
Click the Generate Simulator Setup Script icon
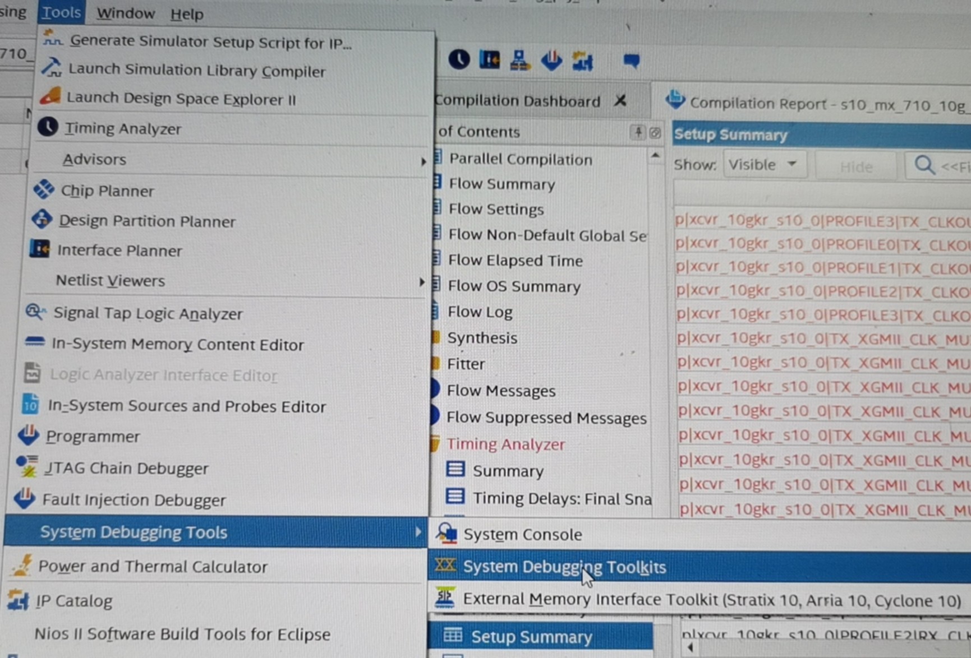tap(52, 39)
